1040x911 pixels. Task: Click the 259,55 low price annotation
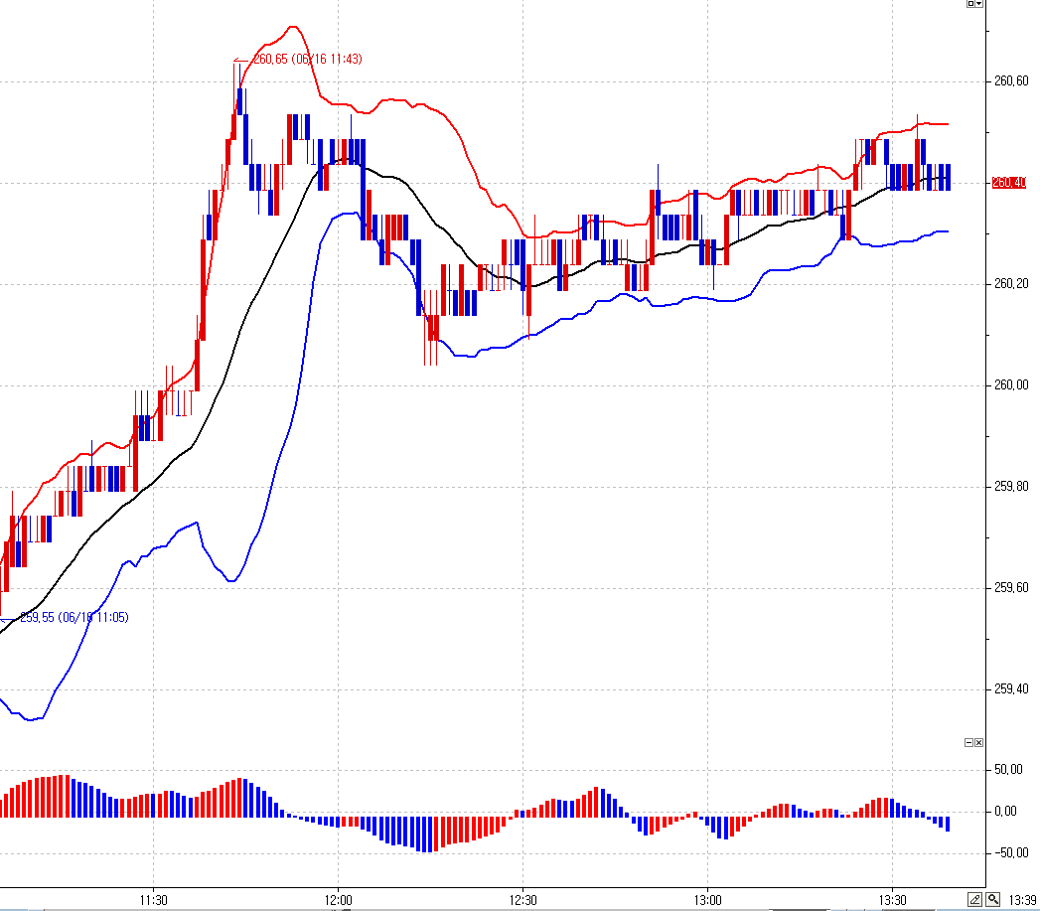tap(74, 618)
